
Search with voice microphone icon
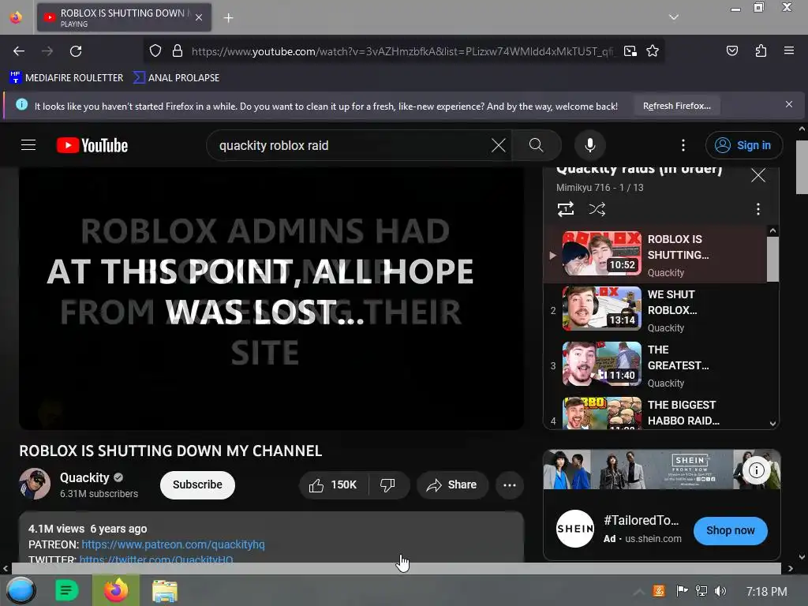[590, 145]
